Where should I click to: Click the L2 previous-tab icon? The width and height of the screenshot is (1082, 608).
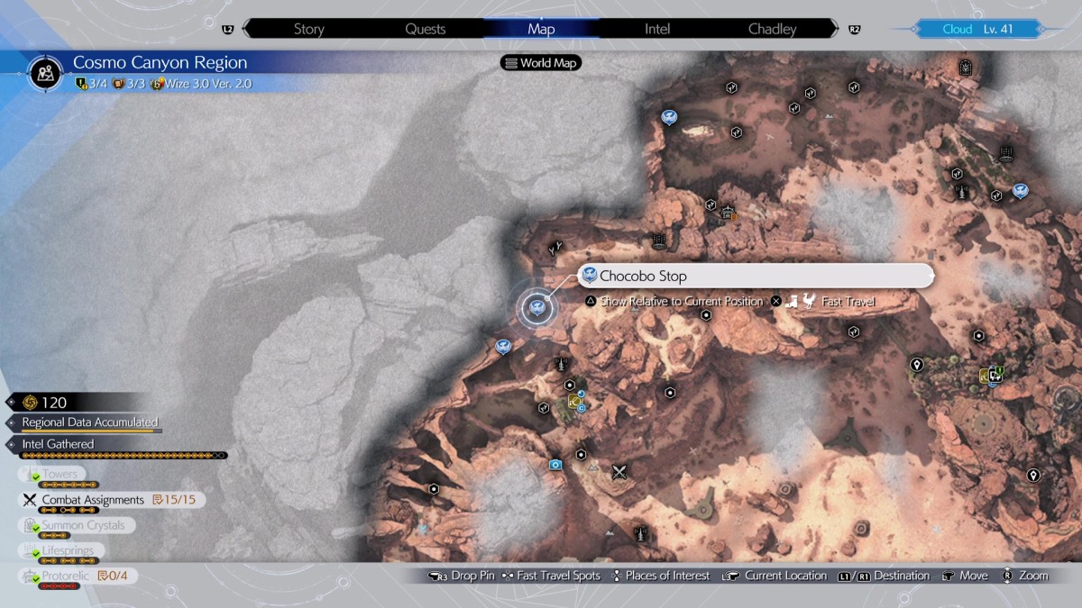click(227, 30)
